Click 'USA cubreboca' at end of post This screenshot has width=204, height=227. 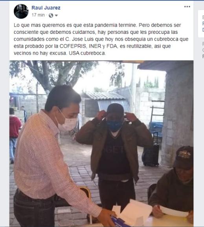coord(87,53)
